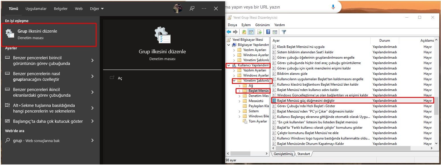Expand arrow for Başlangıç'ta daha çok kutucuk göster
Viewport: 441px width, 165px height.
pos(92,121)
